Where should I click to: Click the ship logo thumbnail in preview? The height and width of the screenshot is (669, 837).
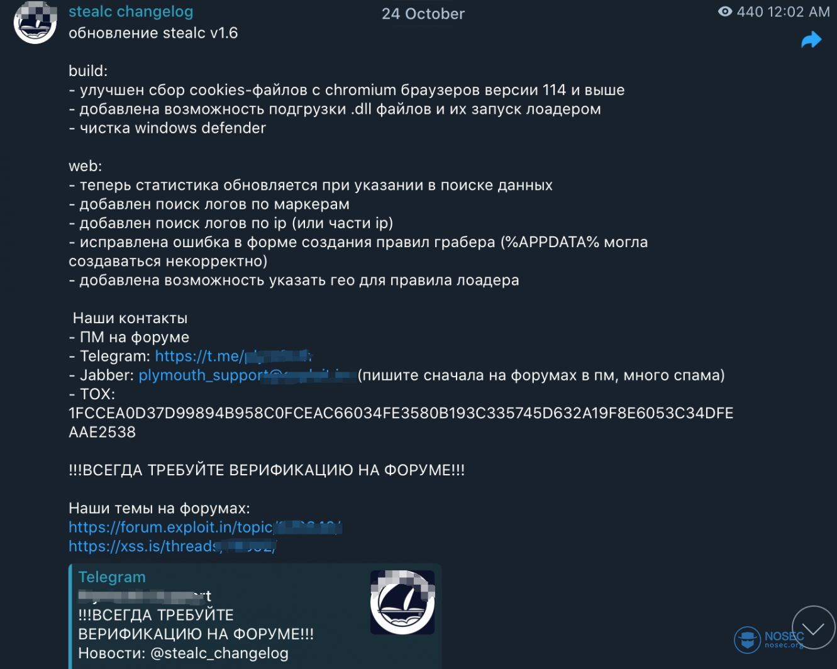402,602
